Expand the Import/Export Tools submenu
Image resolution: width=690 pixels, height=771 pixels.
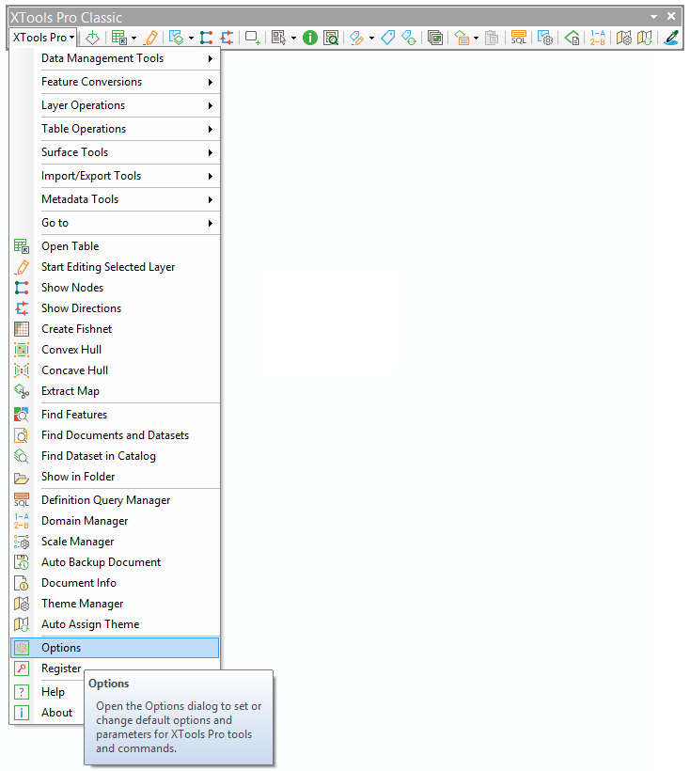click(x=115, y=176)
